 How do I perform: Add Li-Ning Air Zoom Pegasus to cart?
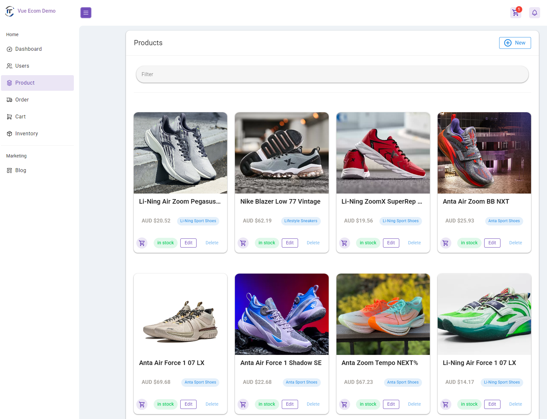click(x=142, y=243)
